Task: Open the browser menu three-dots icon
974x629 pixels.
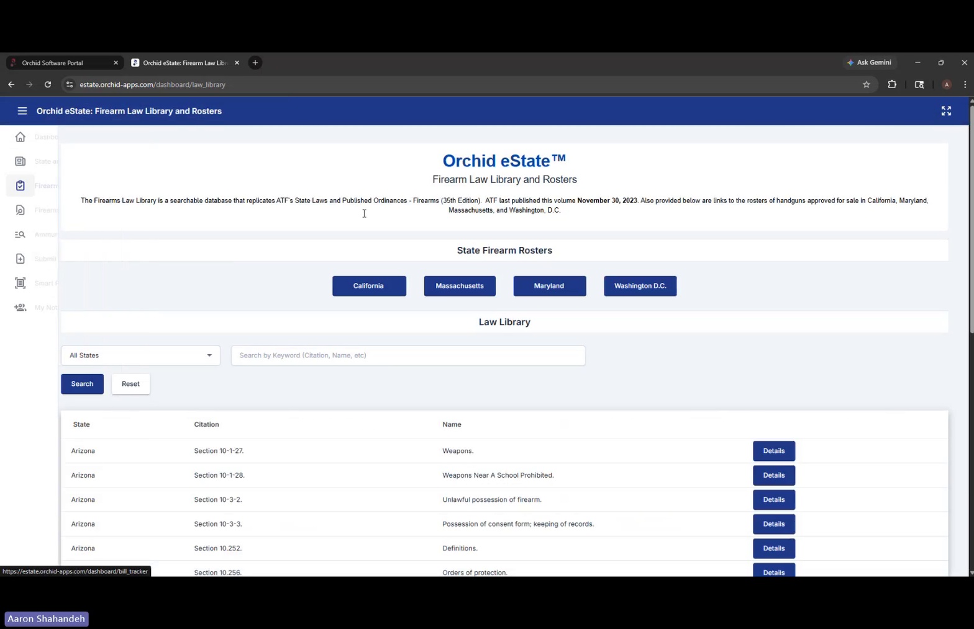Action: 965,84
